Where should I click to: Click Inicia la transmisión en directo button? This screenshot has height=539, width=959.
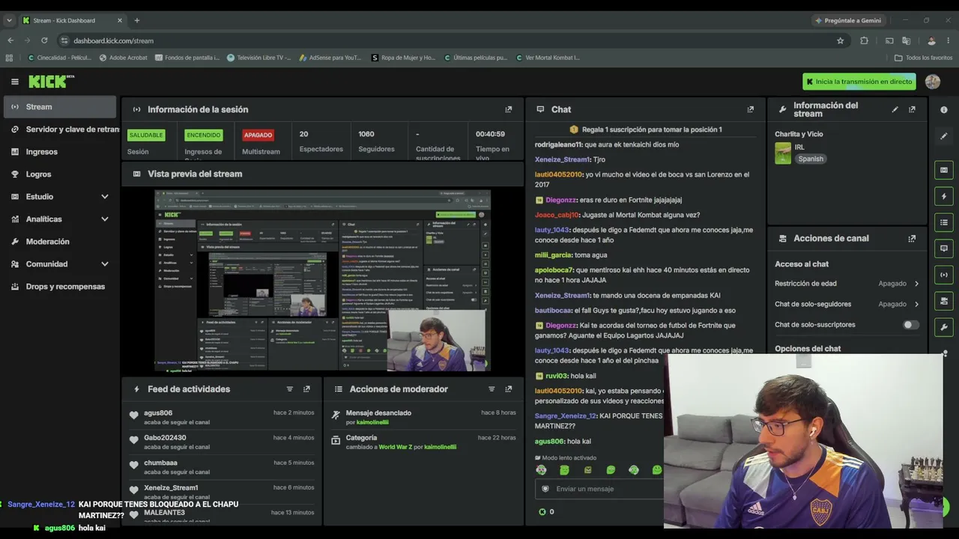pyautogui.click(x=859, y=82)
